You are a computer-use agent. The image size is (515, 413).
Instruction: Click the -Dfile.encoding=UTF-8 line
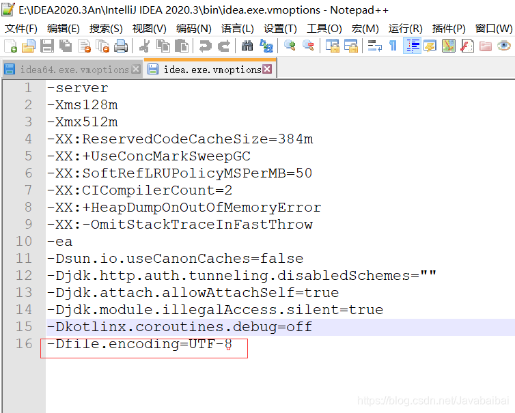click(139, 344)
